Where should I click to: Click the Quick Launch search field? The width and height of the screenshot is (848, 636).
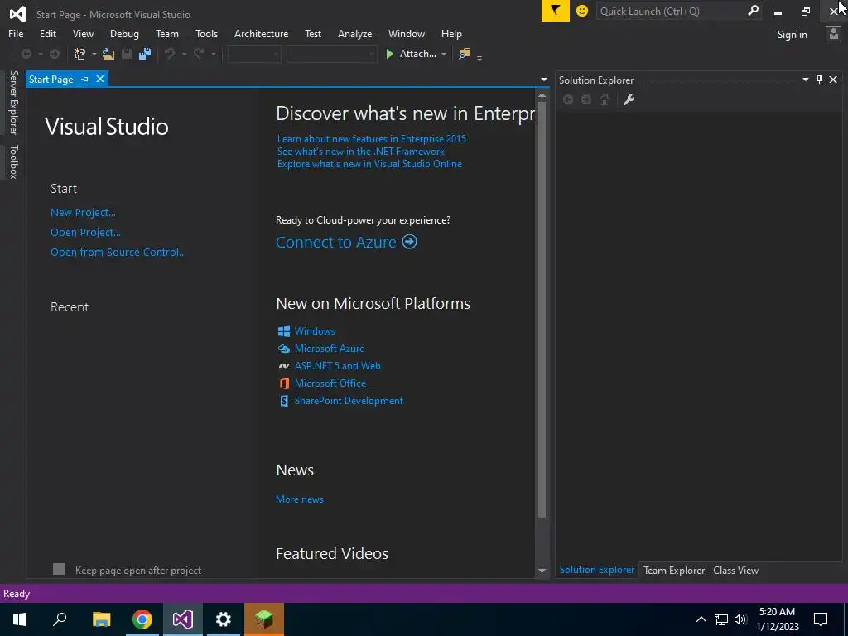(x=671, y=11)
